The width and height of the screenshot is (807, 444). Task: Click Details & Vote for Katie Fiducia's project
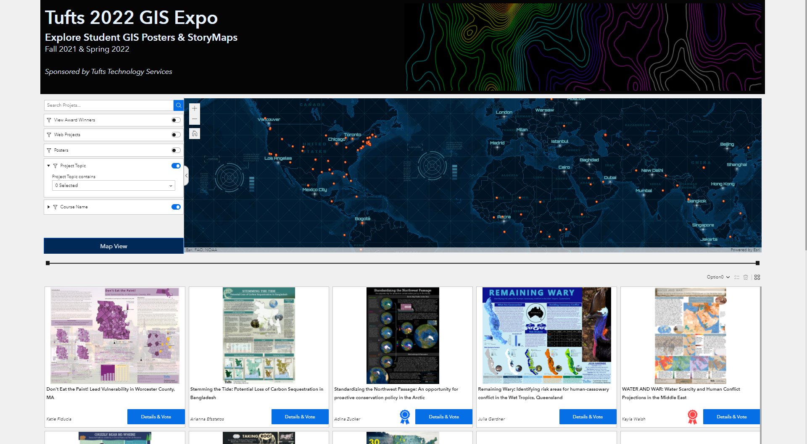[156, 417]
